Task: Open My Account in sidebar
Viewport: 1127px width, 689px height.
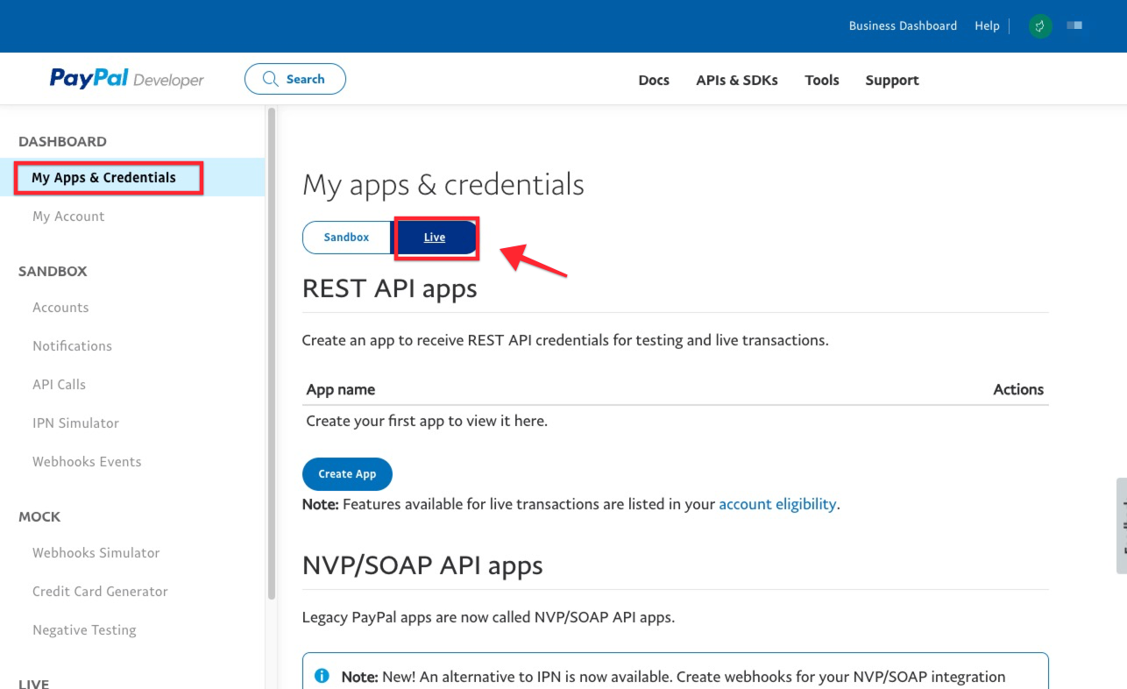Action: click(x=68, y=216)
